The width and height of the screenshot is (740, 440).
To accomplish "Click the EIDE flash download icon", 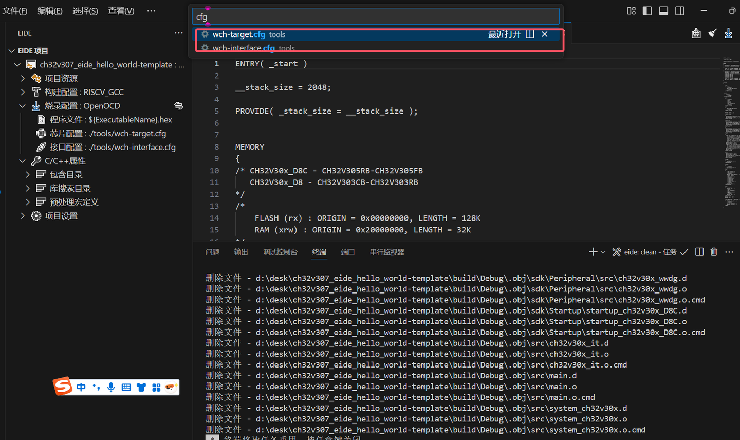I will 728,33.
